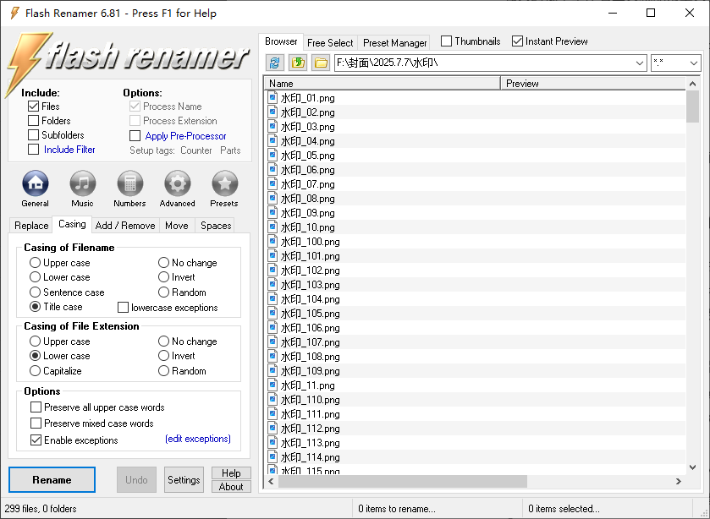
Task: Click the go up one folder icon
Action: [298, 63]
